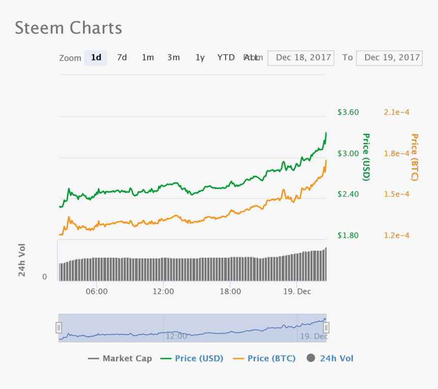Select the 1y zoom range

(x=200, y=57)
